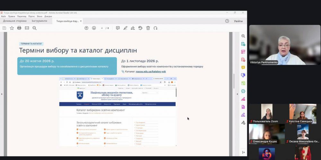Rotate the page clockwise icon
321x160 pixels.
pyautogui.click(x=155, y=28)
